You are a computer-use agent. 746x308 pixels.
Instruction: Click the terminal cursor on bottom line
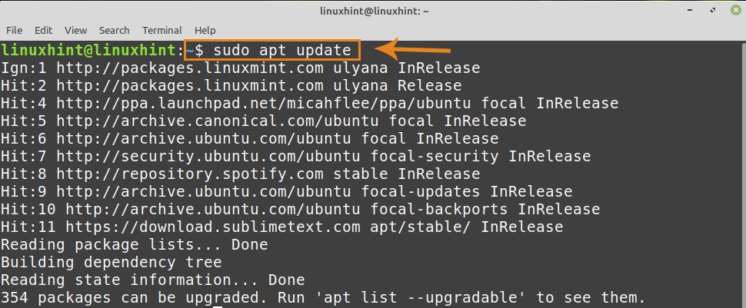click(x=218, y=306)
